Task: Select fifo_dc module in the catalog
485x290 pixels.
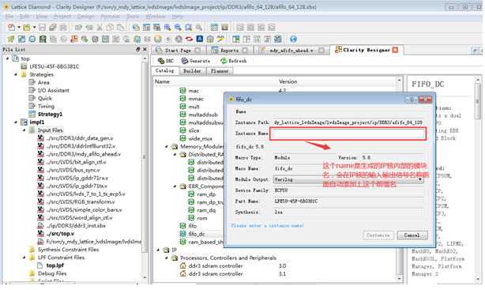Action: (197, 234)
